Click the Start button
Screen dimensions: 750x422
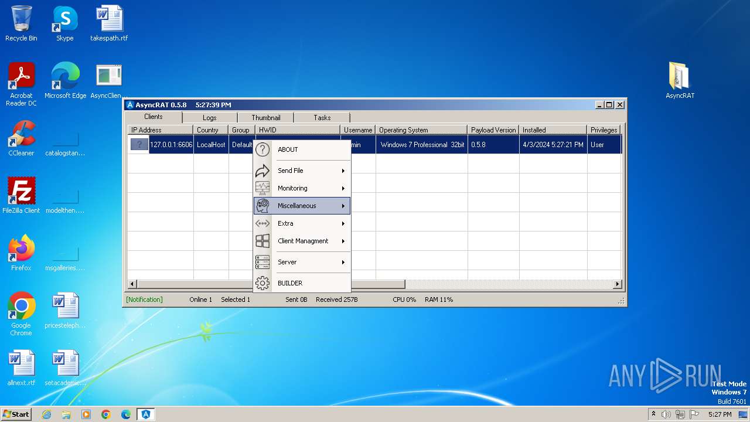pyautogui.click(x=16, y=414)
